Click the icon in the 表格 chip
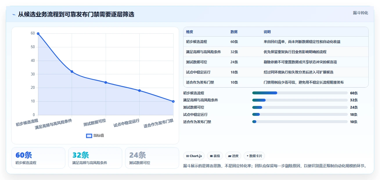Screen dimensions: 380x180 [211, 156]
